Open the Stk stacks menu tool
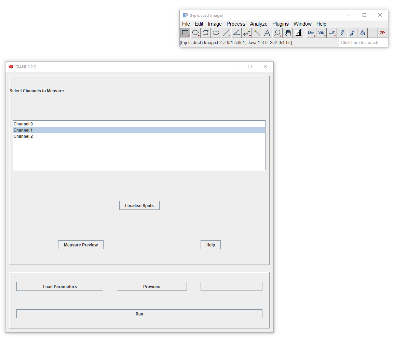 [x=321, y=33]
